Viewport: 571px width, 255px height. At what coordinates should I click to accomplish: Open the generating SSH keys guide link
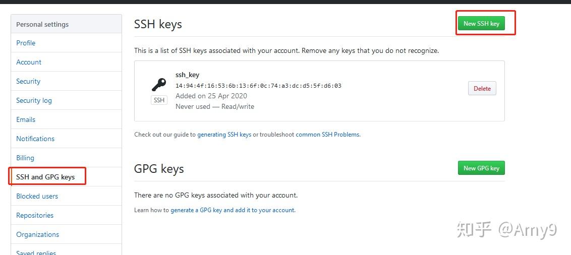[x=224, y=134]
